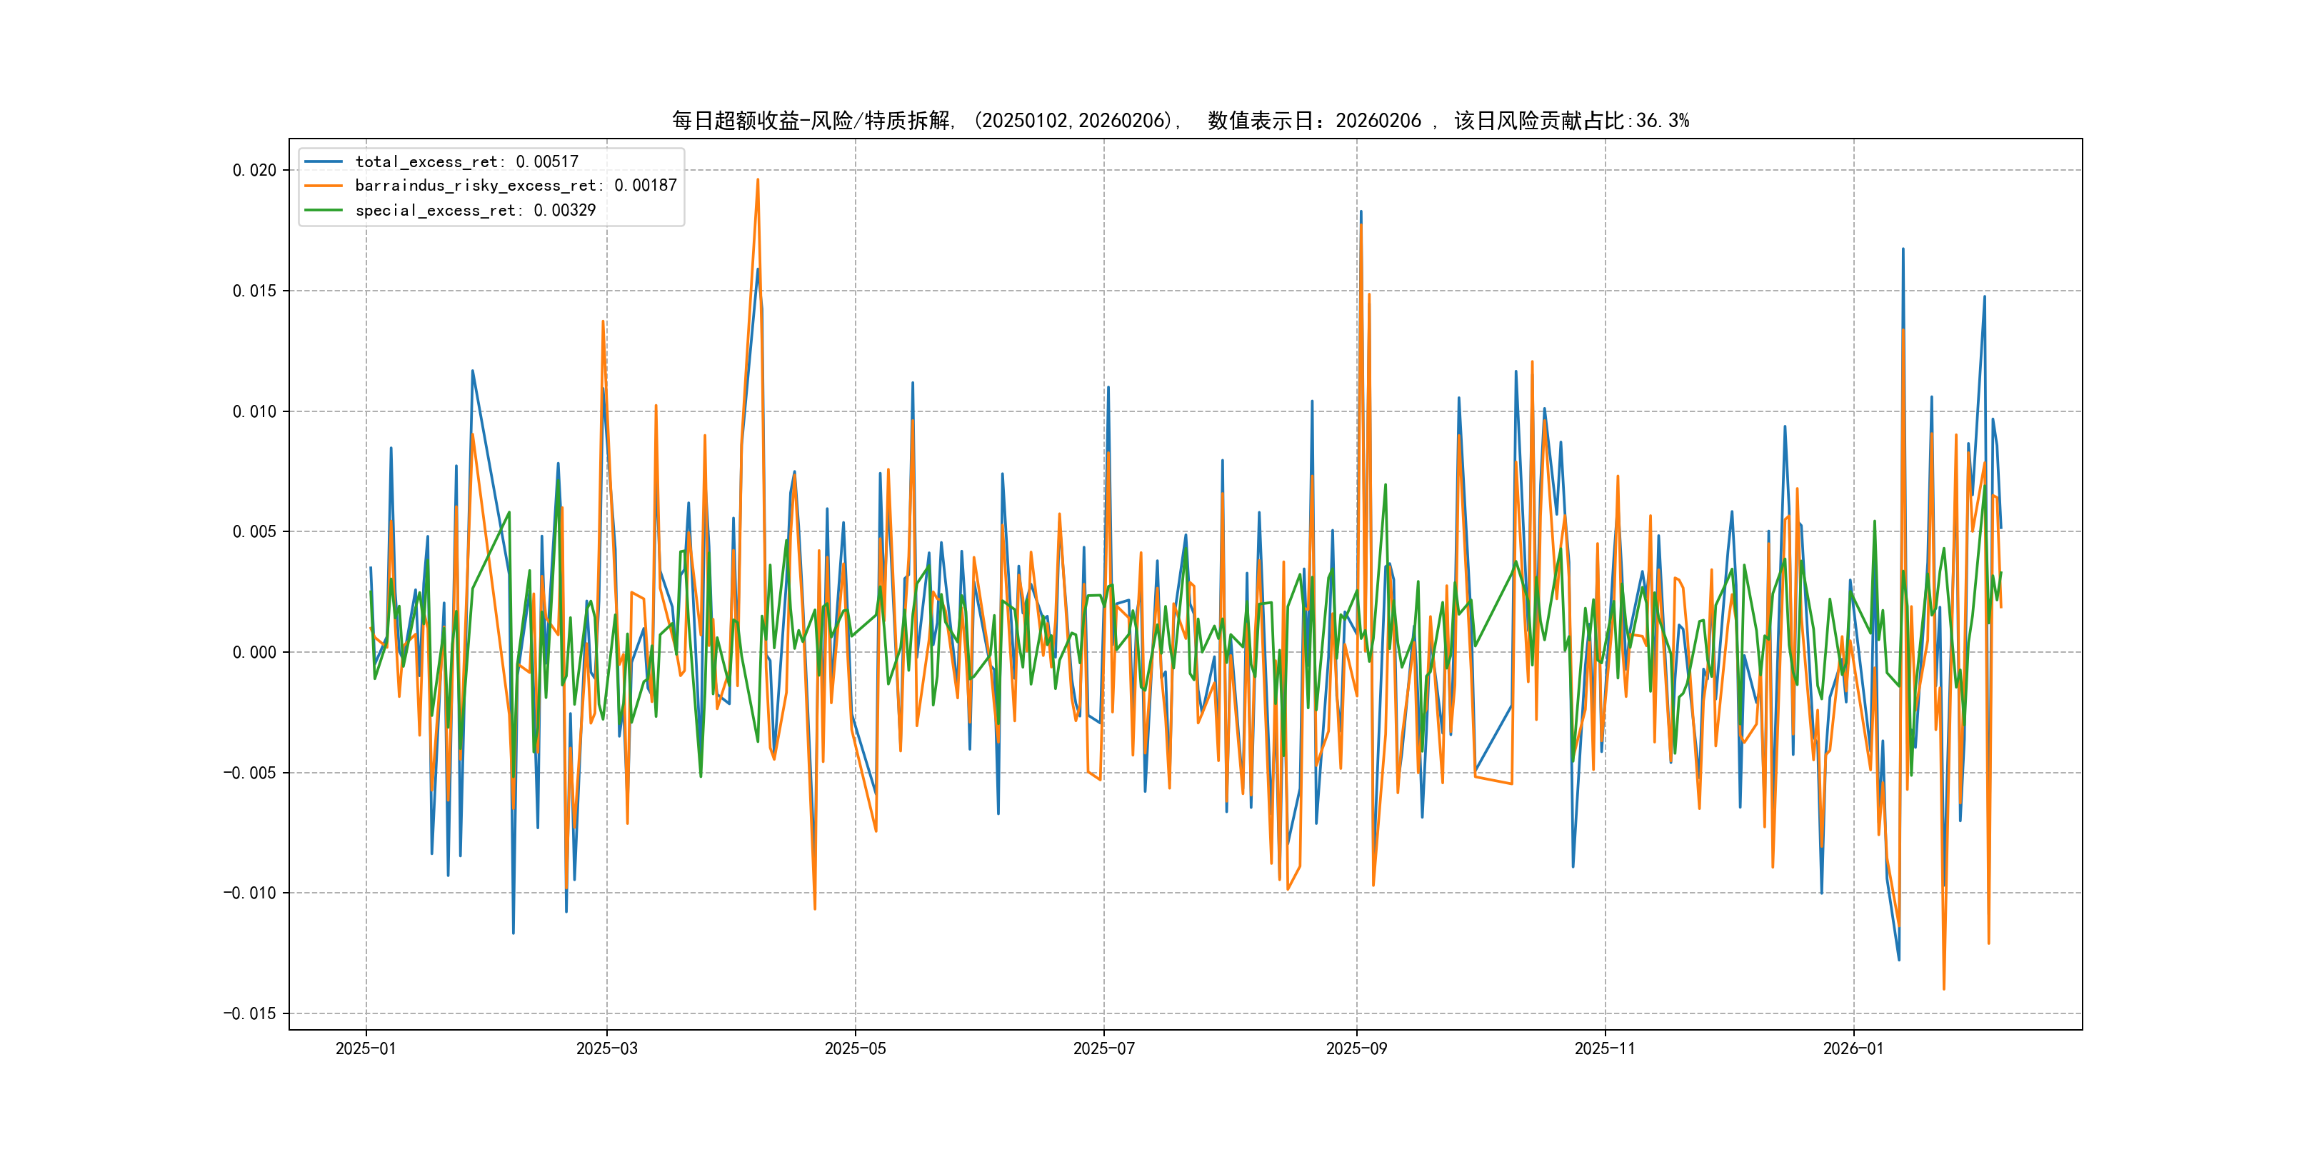This screenshot has width=2314, height=1157.
Task: Click the 0.010 y-axis tick label
Action: click(x=254, y=411)
